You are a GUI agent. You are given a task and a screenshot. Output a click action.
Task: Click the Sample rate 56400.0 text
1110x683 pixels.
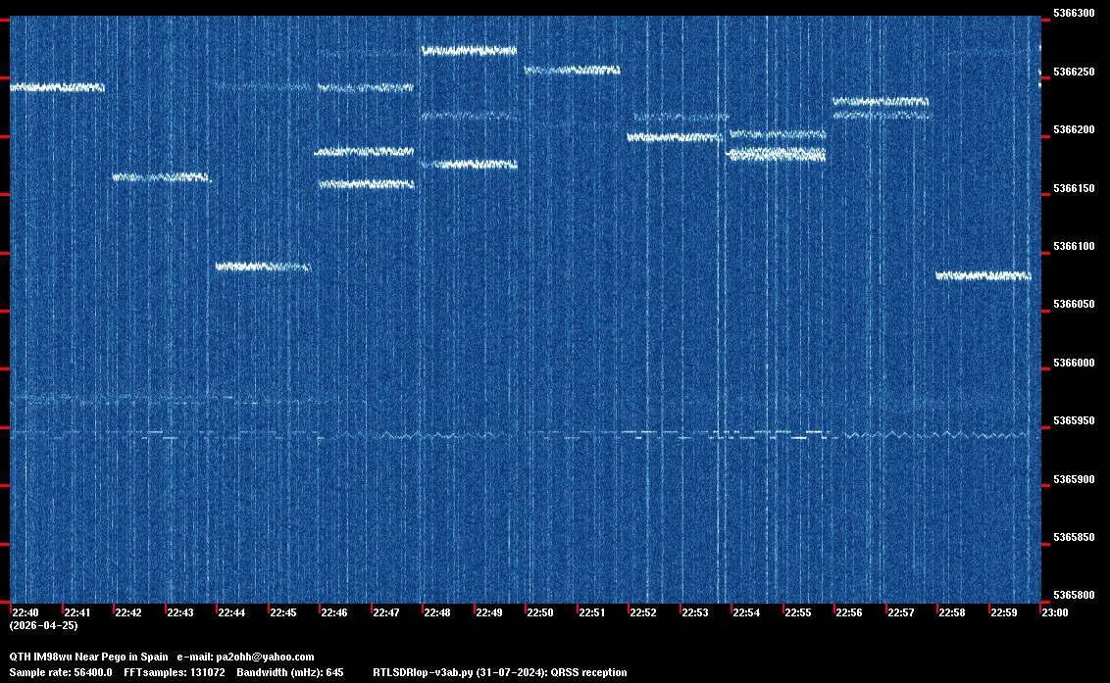61,672
